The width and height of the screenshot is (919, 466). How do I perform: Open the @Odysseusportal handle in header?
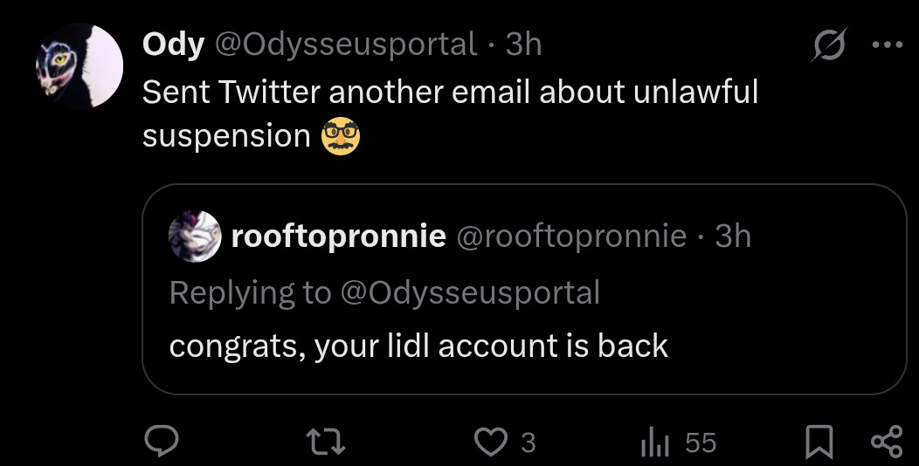tap(345, 45)
